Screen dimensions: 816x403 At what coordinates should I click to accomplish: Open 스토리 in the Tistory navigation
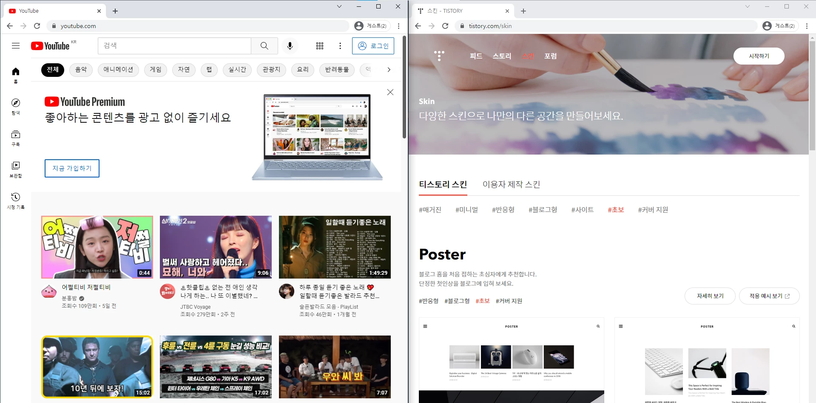(x=502, y=56)
